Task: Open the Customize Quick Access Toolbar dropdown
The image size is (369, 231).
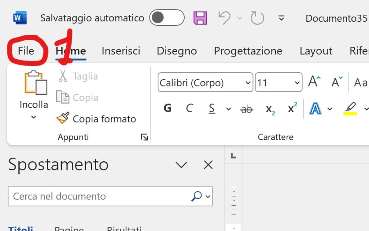Action: 281,18
